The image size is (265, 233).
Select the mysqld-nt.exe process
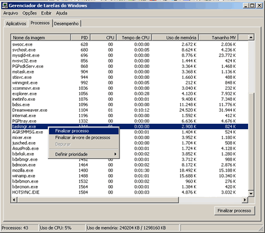point(130,55)
